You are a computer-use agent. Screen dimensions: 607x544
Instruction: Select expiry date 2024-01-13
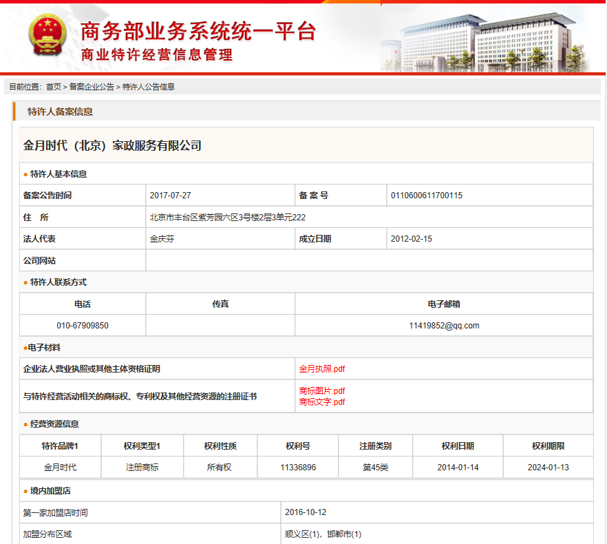(x=548, y=468)
